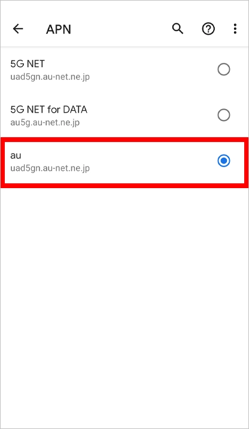Click uad5gn.au-net.ne.jp under au
The height and width of the screenshot is (429, 249).
click(50, 168)
